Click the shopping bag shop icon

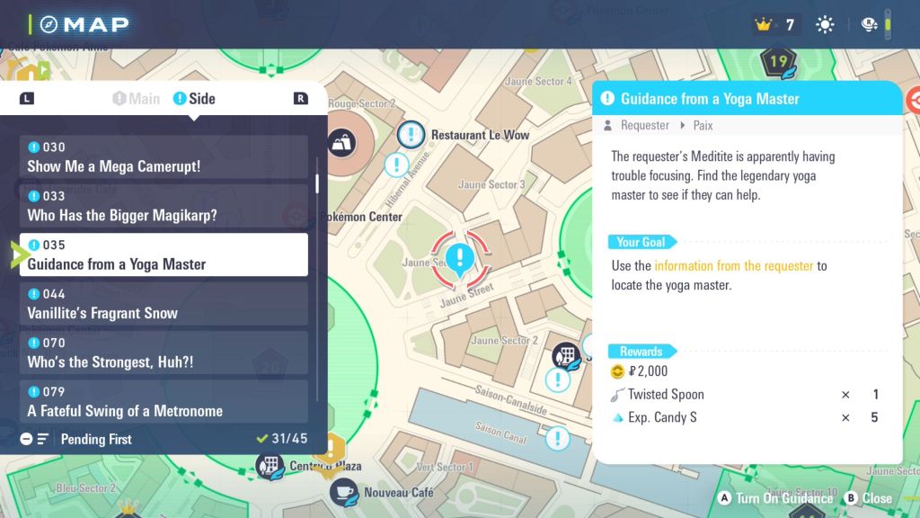341,142
